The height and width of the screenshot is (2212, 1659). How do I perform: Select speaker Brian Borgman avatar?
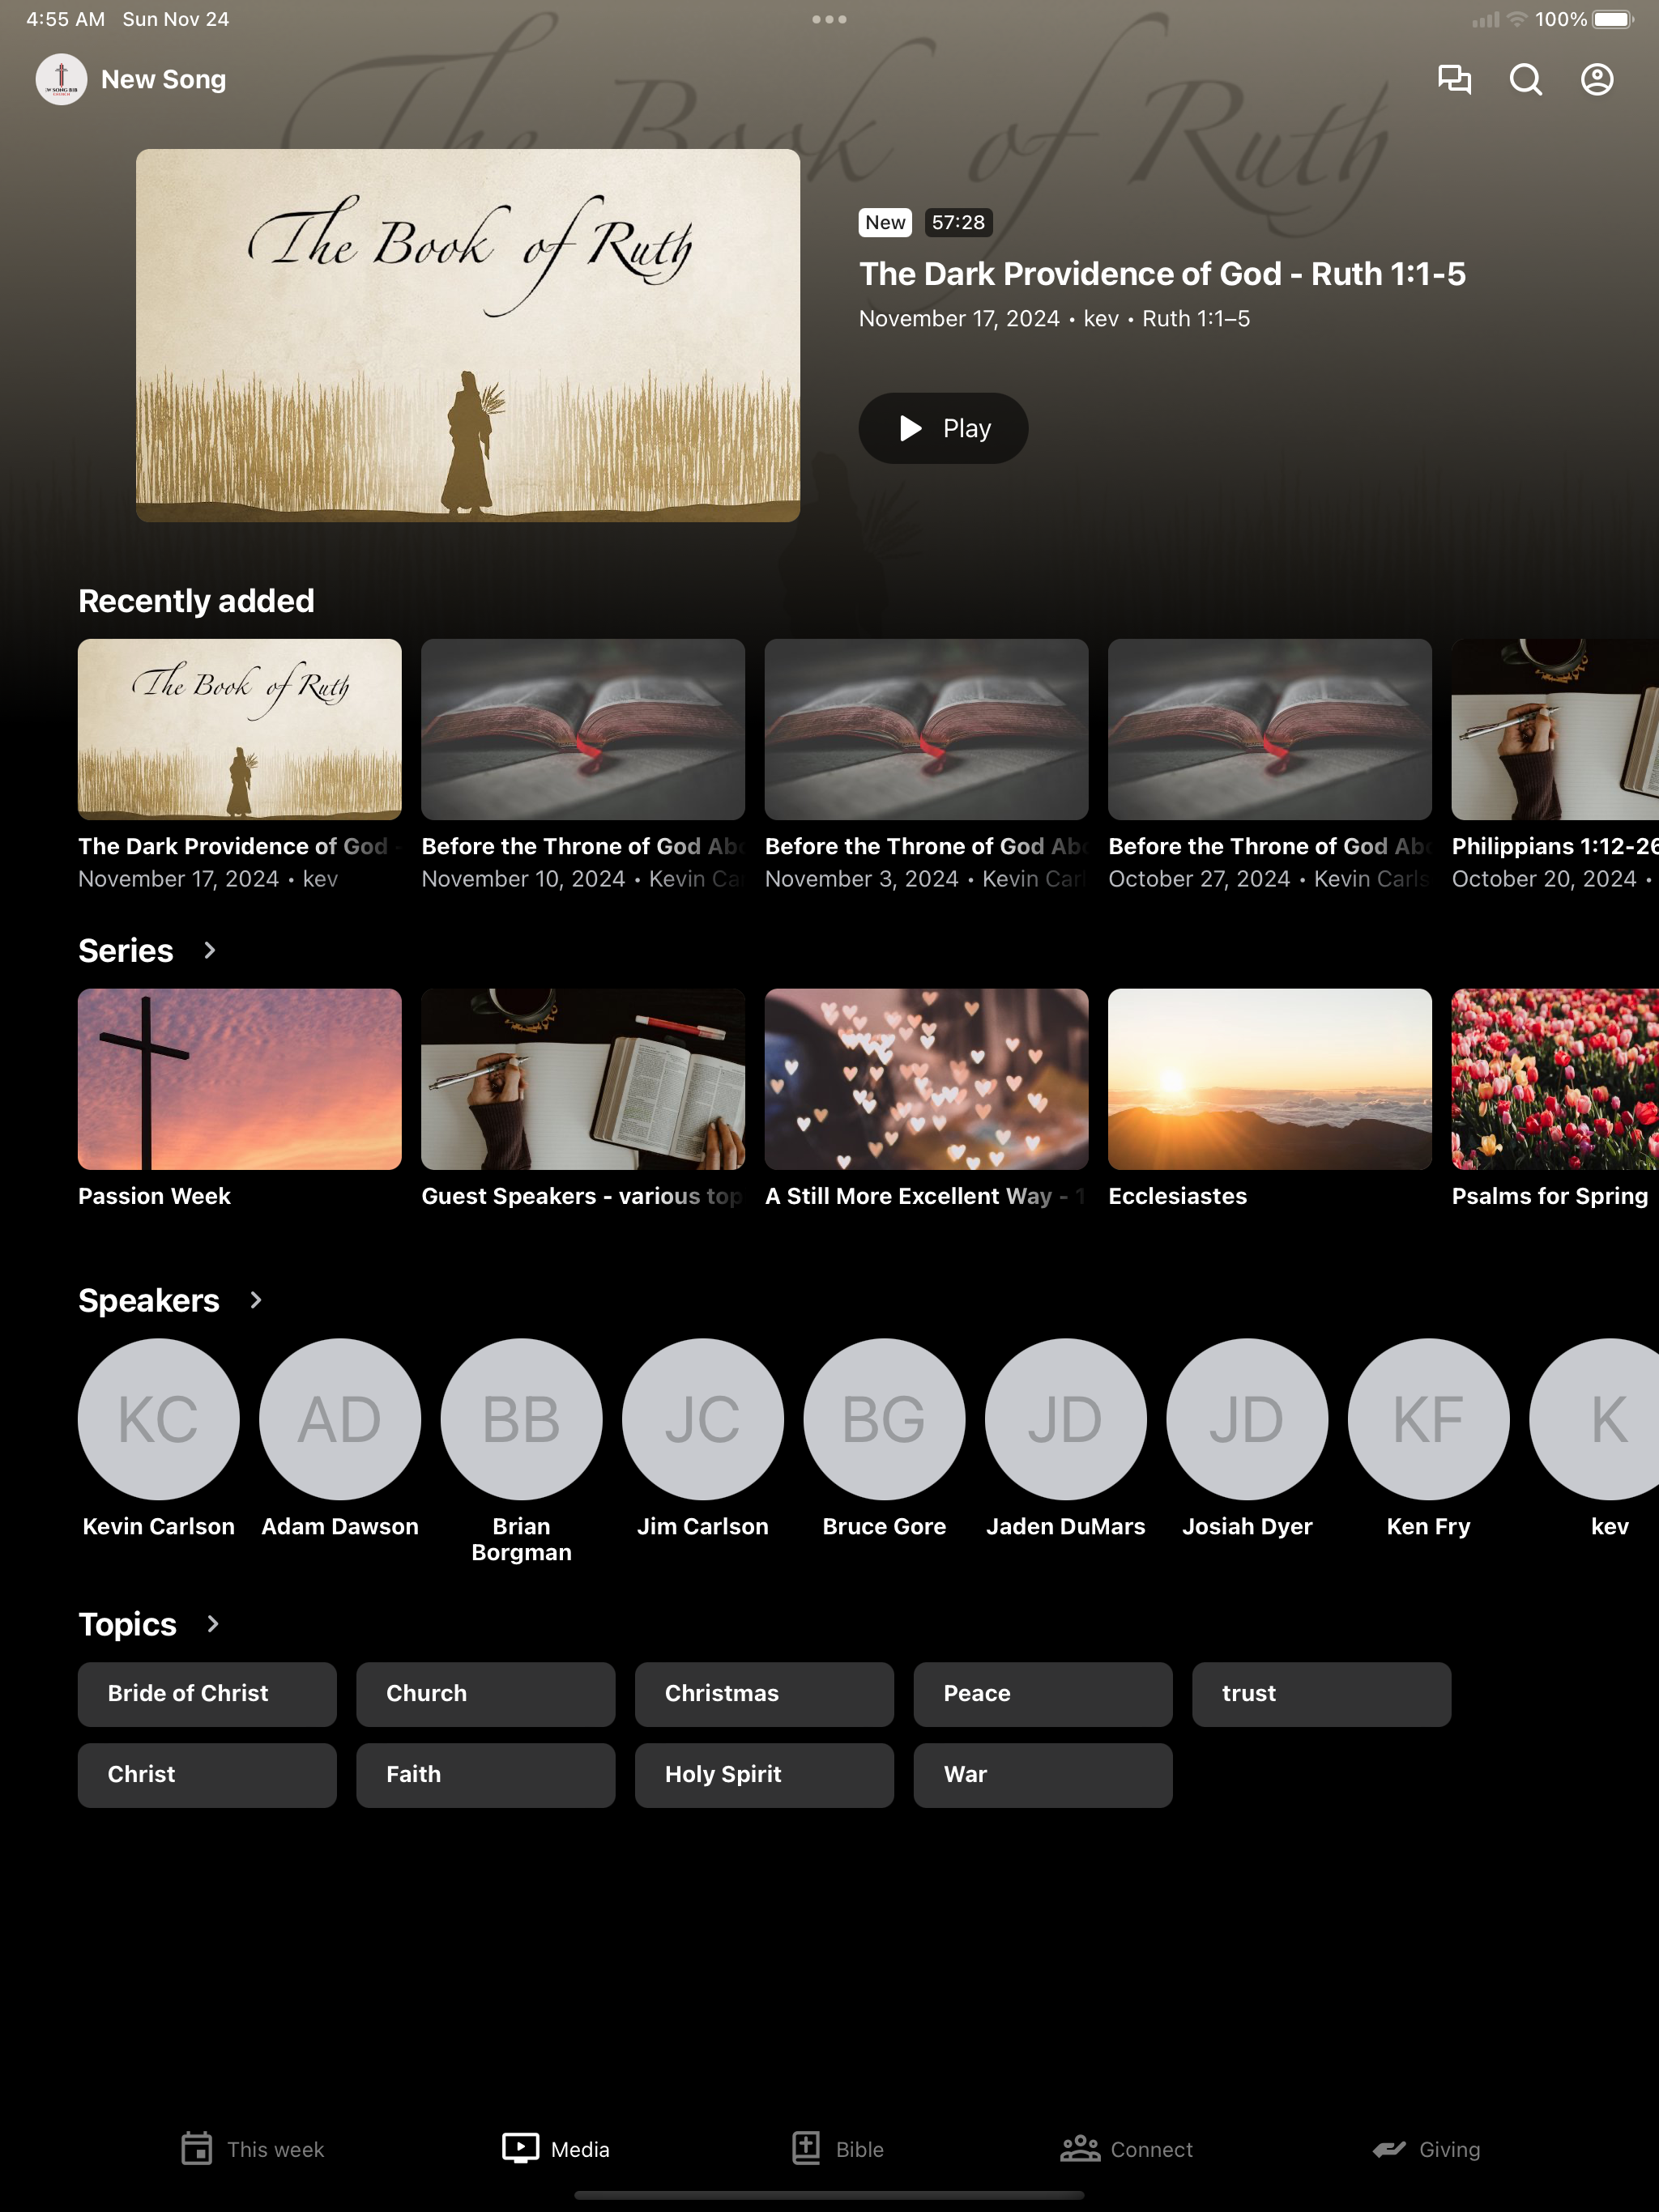(x=522, y=1419)
